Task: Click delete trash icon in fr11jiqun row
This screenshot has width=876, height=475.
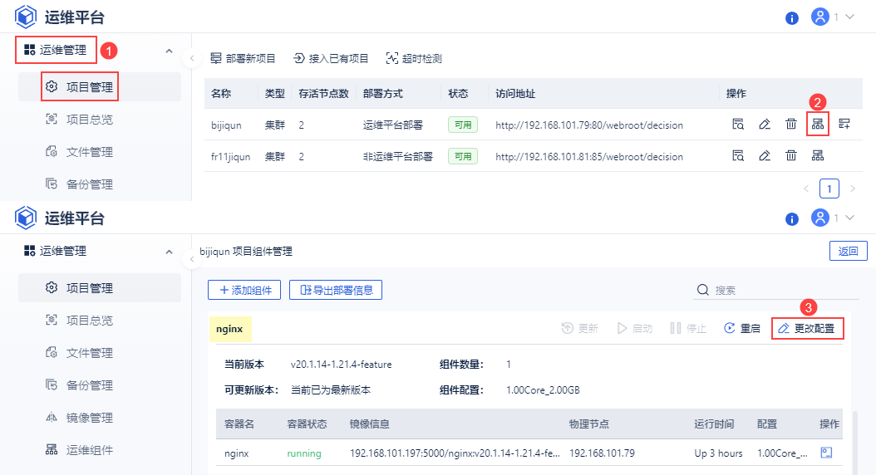Action: coord(791,156)
